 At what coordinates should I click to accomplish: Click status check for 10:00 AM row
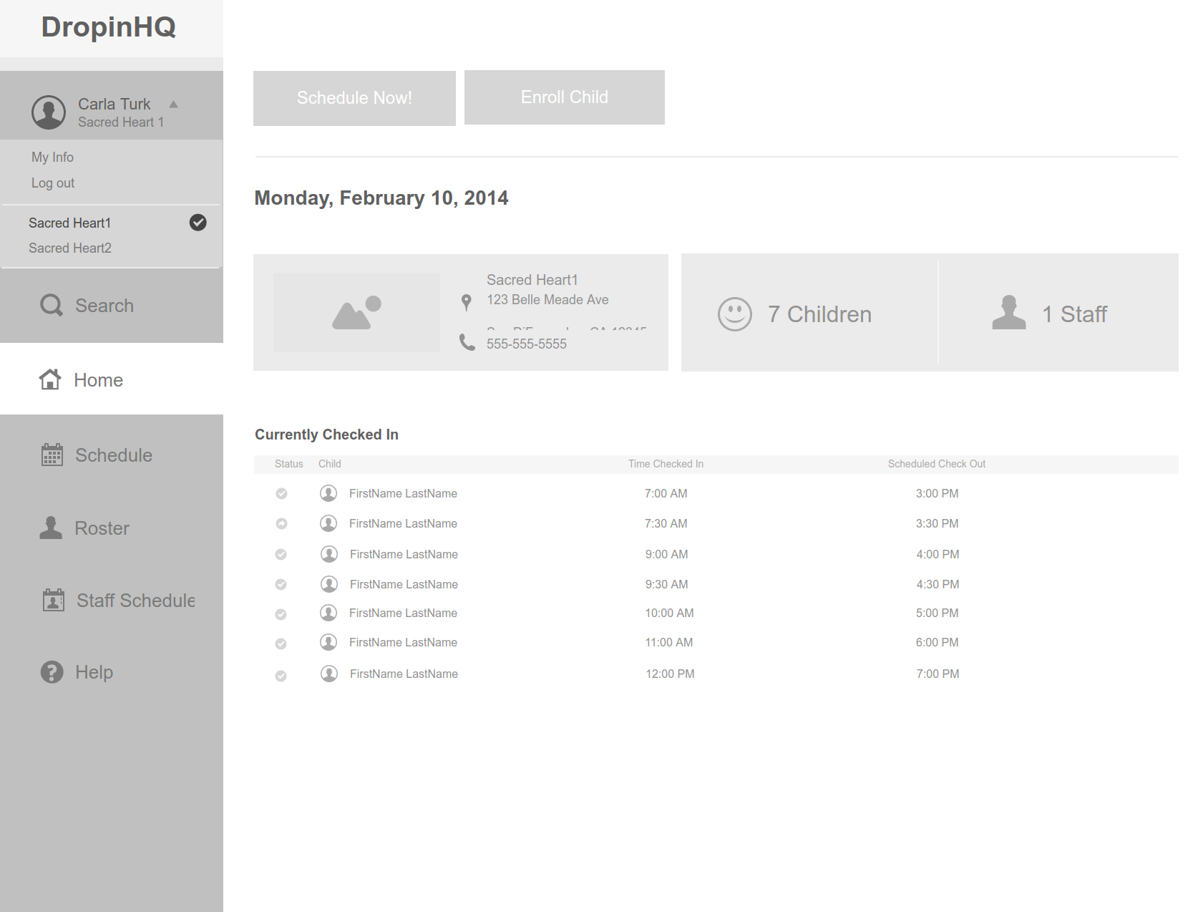(x=281, y=614)
